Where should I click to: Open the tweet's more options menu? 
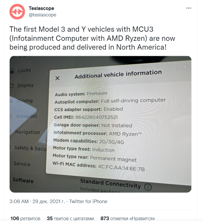coord(189,8)
